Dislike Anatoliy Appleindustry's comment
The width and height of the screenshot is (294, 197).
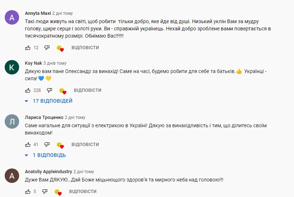[x=45, y=192]
